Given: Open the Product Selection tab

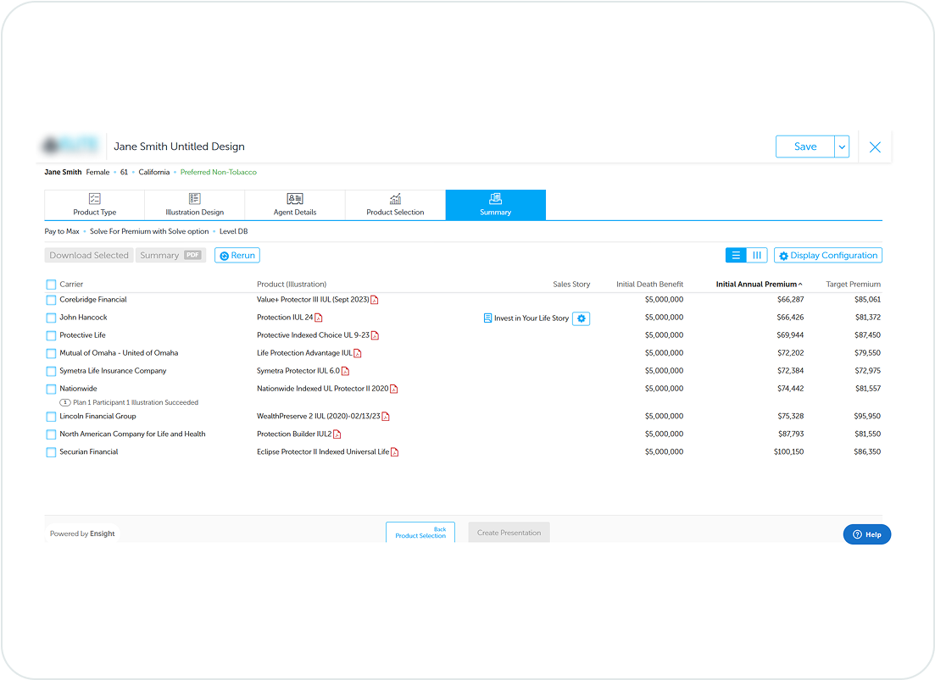Looking at the screenshot, I should point(395,205).
